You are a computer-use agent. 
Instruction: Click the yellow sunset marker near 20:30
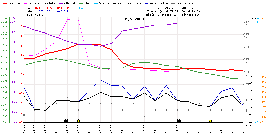click(210, 121)
